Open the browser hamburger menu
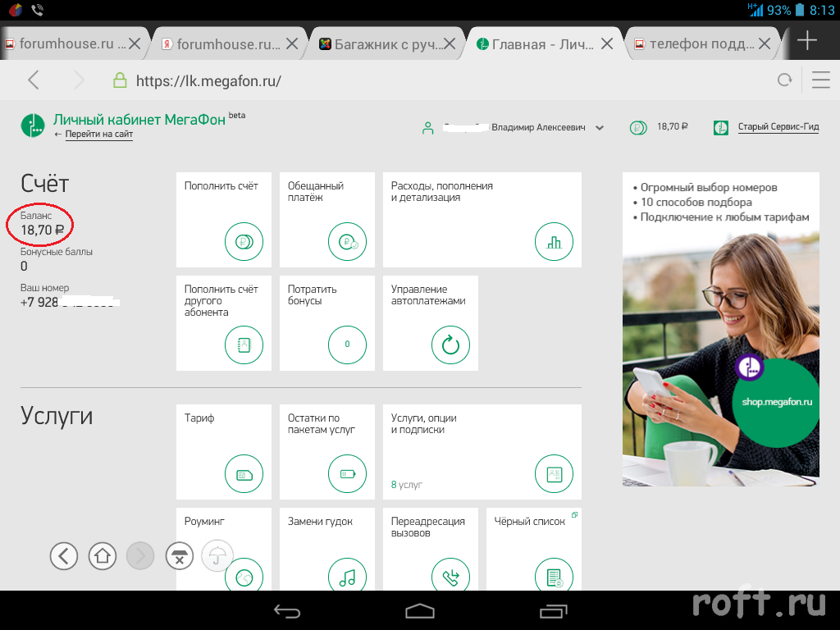 point(820,80)
